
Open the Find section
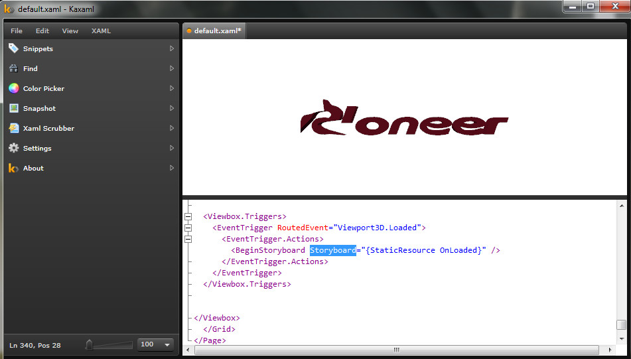[x=92, y=68]
